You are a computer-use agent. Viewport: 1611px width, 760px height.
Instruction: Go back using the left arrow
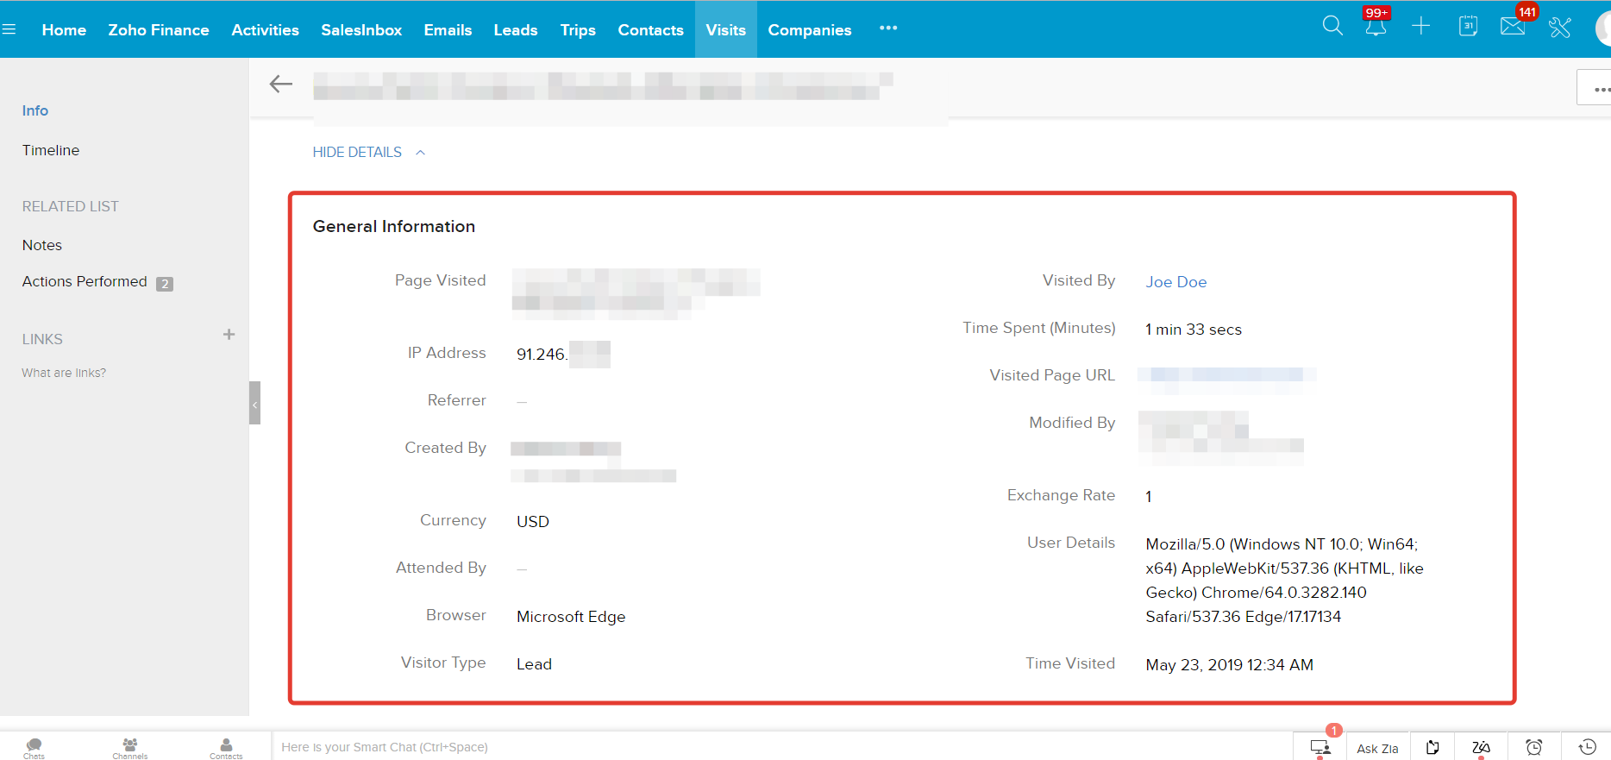(281, 84)
